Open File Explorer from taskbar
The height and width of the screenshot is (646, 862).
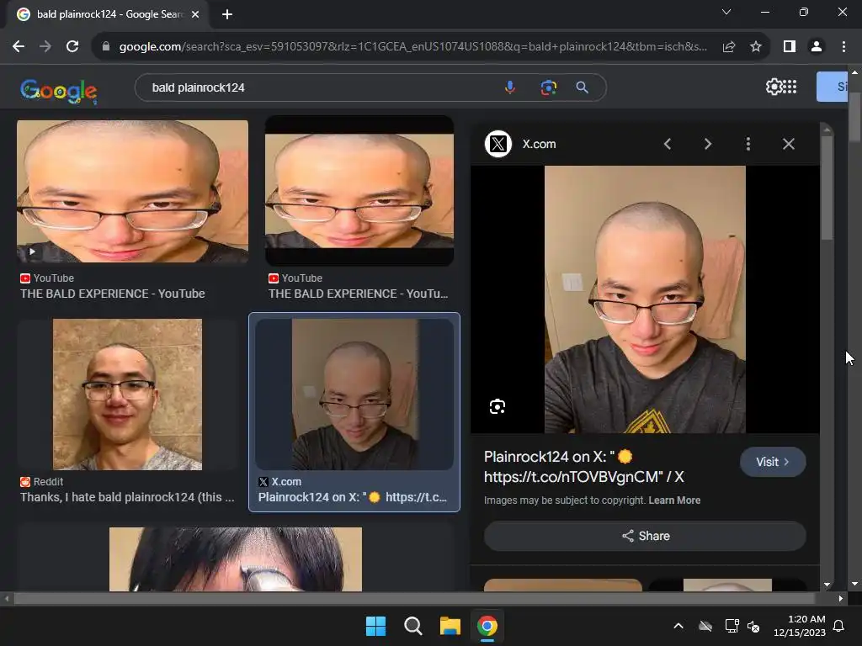[450, 626]
